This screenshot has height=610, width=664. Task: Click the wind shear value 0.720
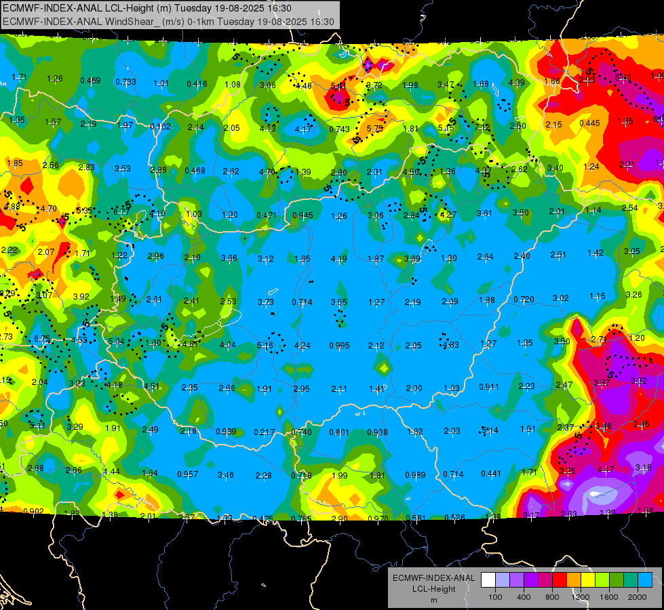point(524,300)
